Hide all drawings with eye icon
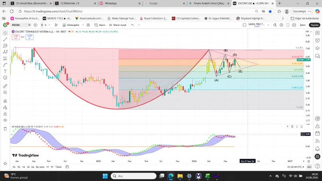Screen dimensions: 322x181 click(5, 121)
